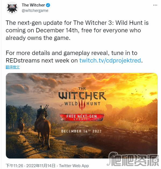Viewport: 161px width, 169px height.
Task: Click the December 14th 2022 text in image
Action: pos(81,131)
